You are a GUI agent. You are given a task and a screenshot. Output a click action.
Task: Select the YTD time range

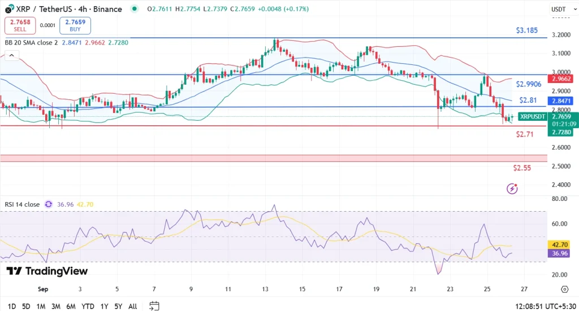pos(88,306)
